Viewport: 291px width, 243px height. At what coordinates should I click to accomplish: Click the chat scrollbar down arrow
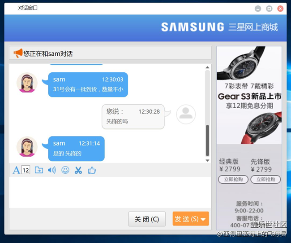point(207,160)
